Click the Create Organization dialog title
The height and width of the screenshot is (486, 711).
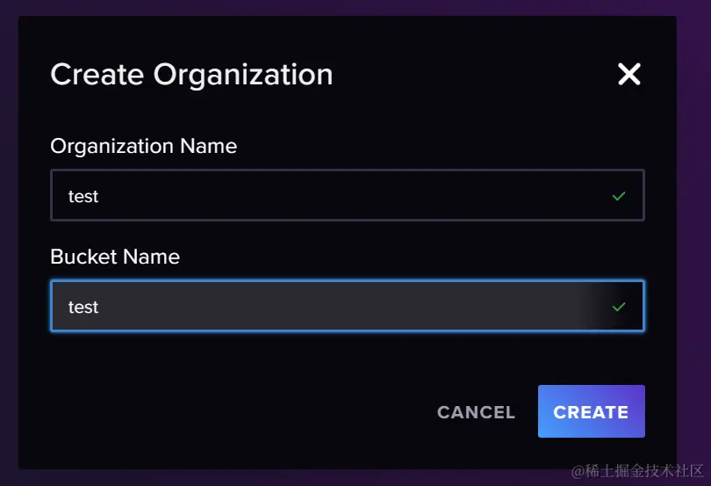tap(192, 75)
